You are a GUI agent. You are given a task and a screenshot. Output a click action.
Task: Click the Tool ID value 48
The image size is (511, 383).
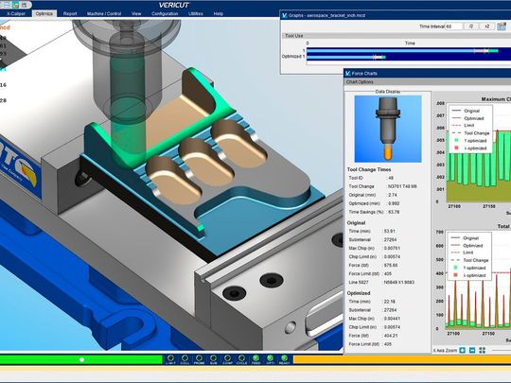point(391,178)
